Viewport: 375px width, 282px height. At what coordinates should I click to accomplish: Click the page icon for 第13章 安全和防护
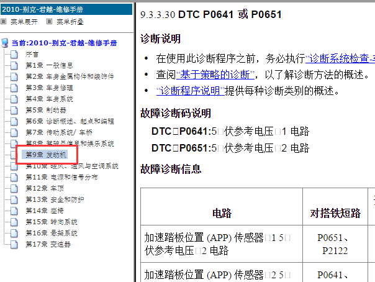click(14, 199)
